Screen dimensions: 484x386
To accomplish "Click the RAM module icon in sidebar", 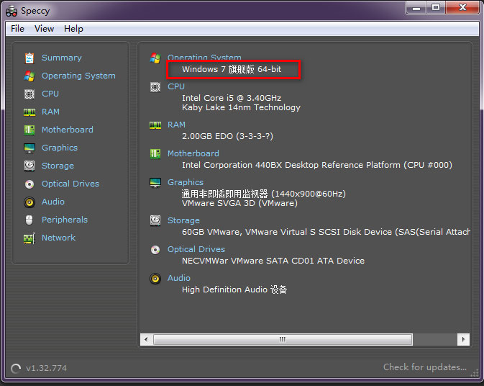I will 29,112.
